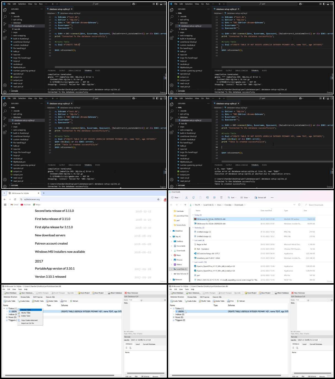Click Attach Database in DB Browser without context menu
This screenshot has width=335, height=379.
[x=282, y=293]
